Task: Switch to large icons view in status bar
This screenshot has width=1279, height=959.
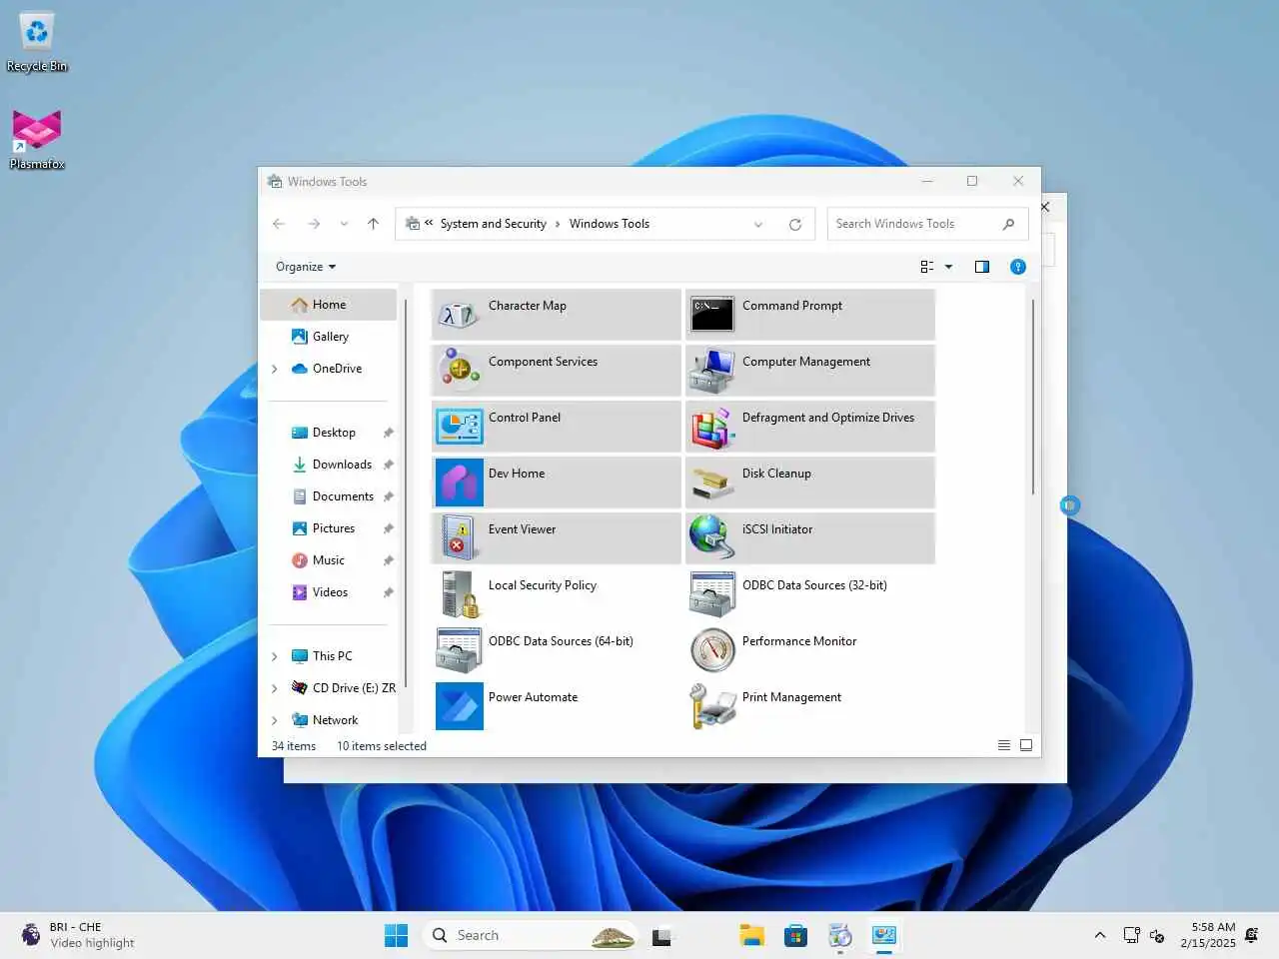Action: [1026, 745]
